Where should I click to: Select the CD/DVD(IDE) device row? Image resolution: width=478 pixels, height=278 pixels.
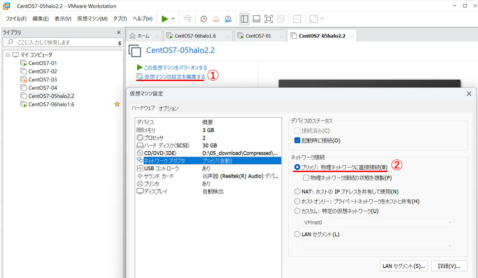[x=208, y=153]
